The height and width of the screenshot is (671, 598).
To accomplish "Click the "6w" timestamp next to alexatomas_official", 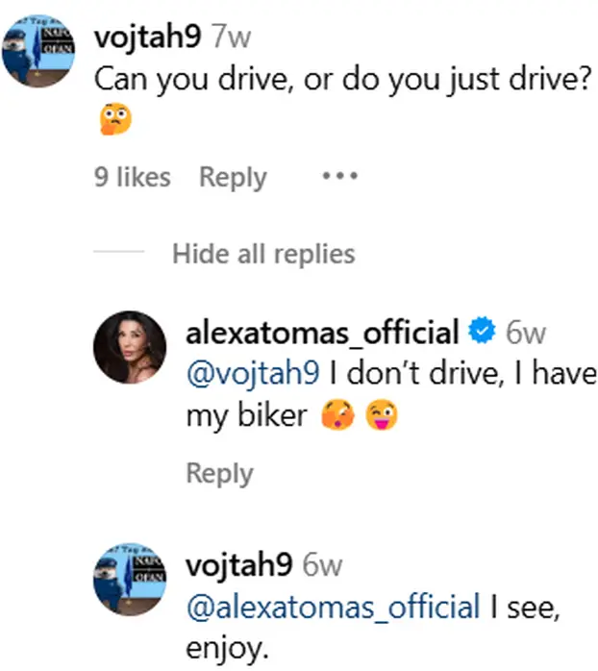I will pyautogui.click(x=526, y=333).
